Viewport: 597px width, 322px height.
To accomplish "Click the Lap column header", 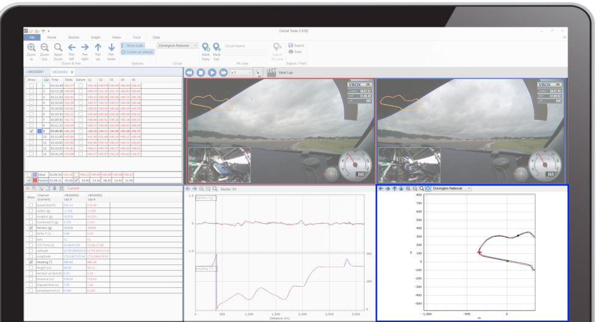I will click(46, 80).
